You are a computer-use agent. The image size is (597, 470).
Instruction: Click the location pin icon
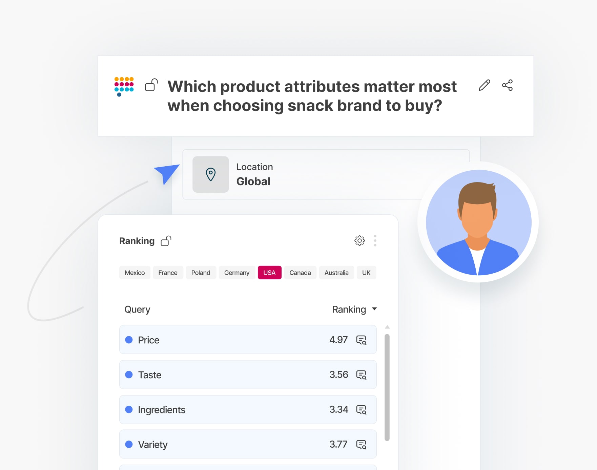(210, 174)
